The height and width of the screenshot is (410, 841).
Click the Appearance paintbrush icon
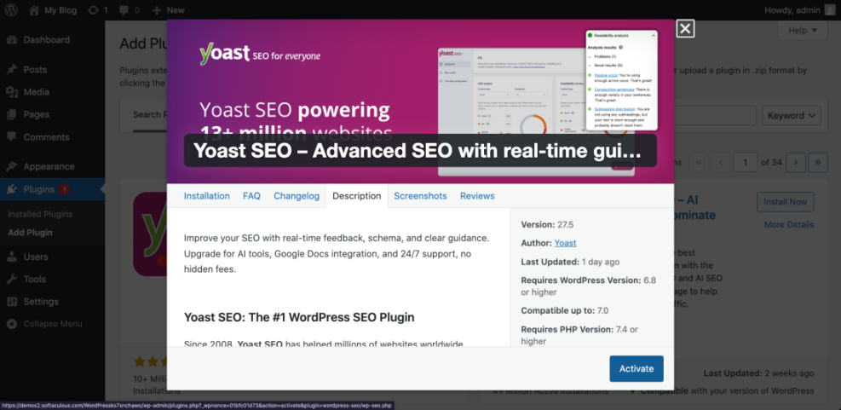click(x=12, y=167)
